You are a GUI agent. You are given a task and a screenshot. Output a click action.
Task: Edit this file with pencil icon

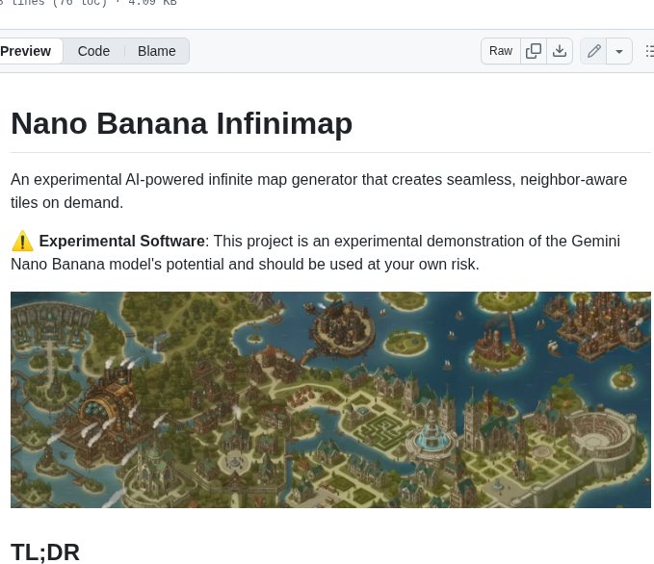593,51
